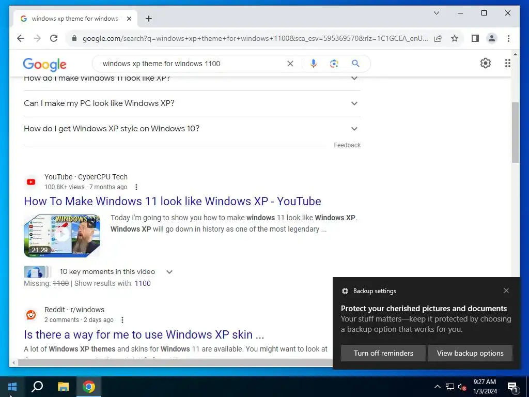Open File Explorer from taskbar
Screen dimensions: 529x397
63,387
